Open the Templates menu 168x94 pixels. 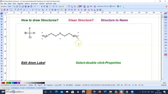coord(20,4)
